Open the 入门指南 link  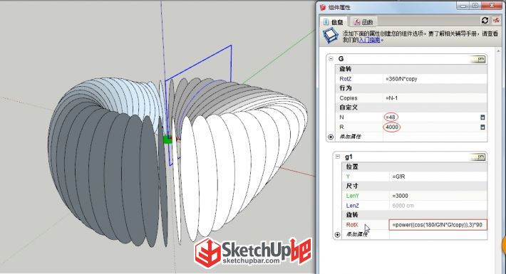point(369,40)
